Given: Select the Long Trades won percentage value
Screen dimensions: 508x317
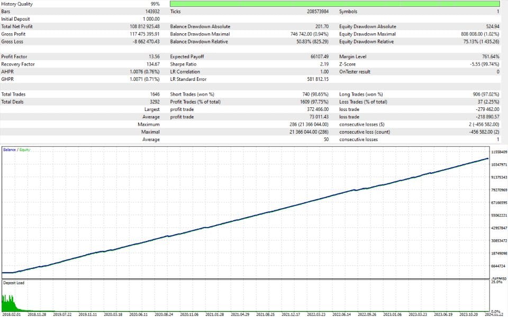Looking at the screenshot, I should [x=486, y=95].
